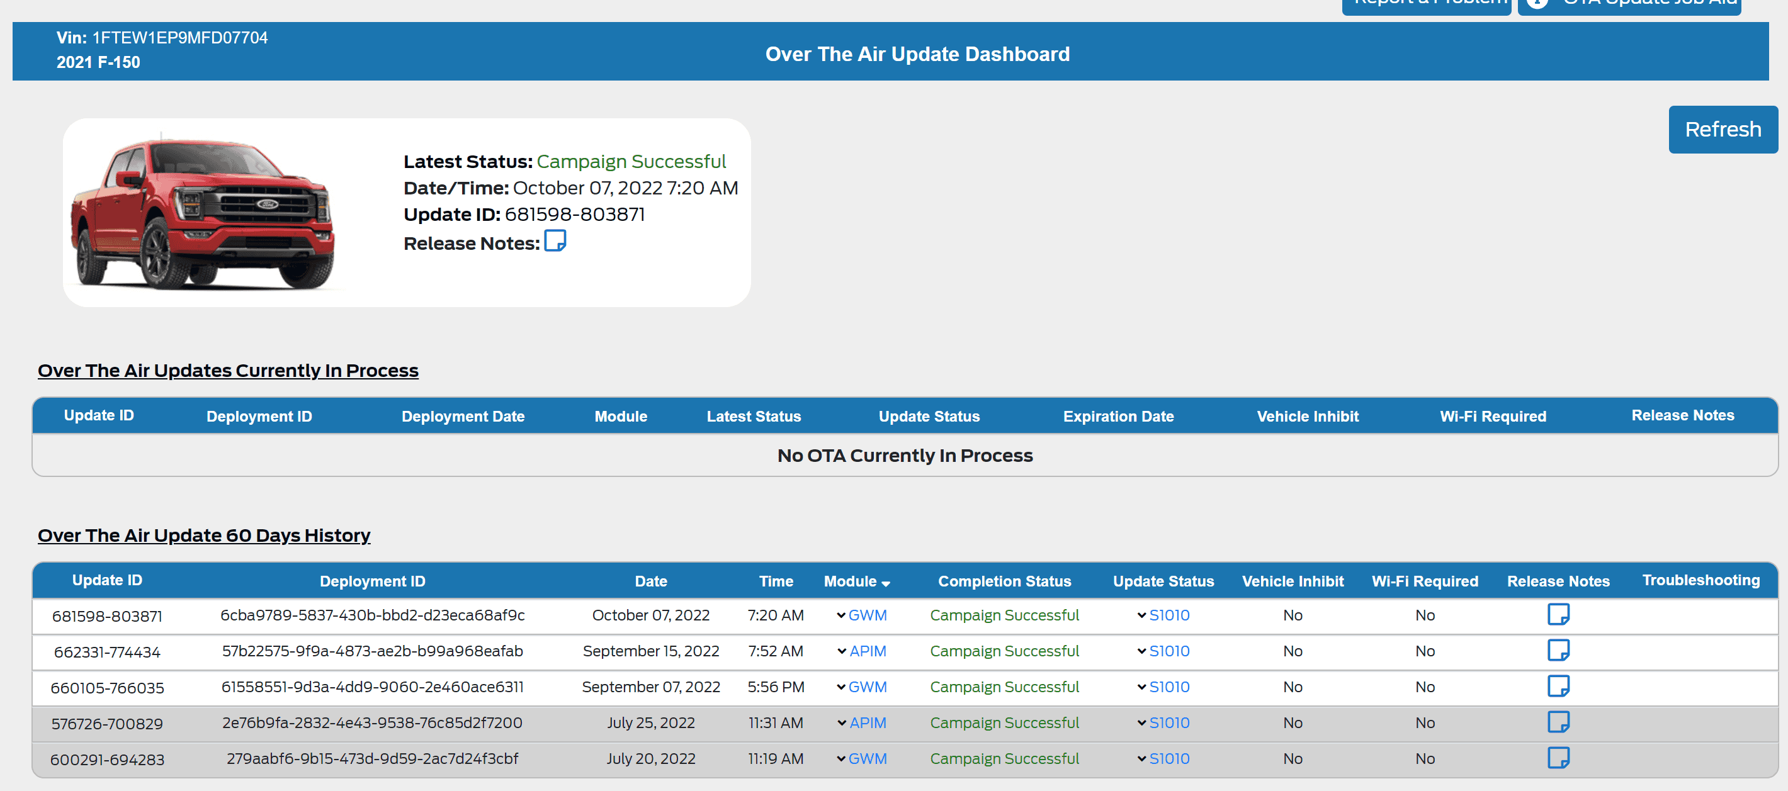
Task: Open release notes for update 600291-694283
Action: (x=1558, y=758)
